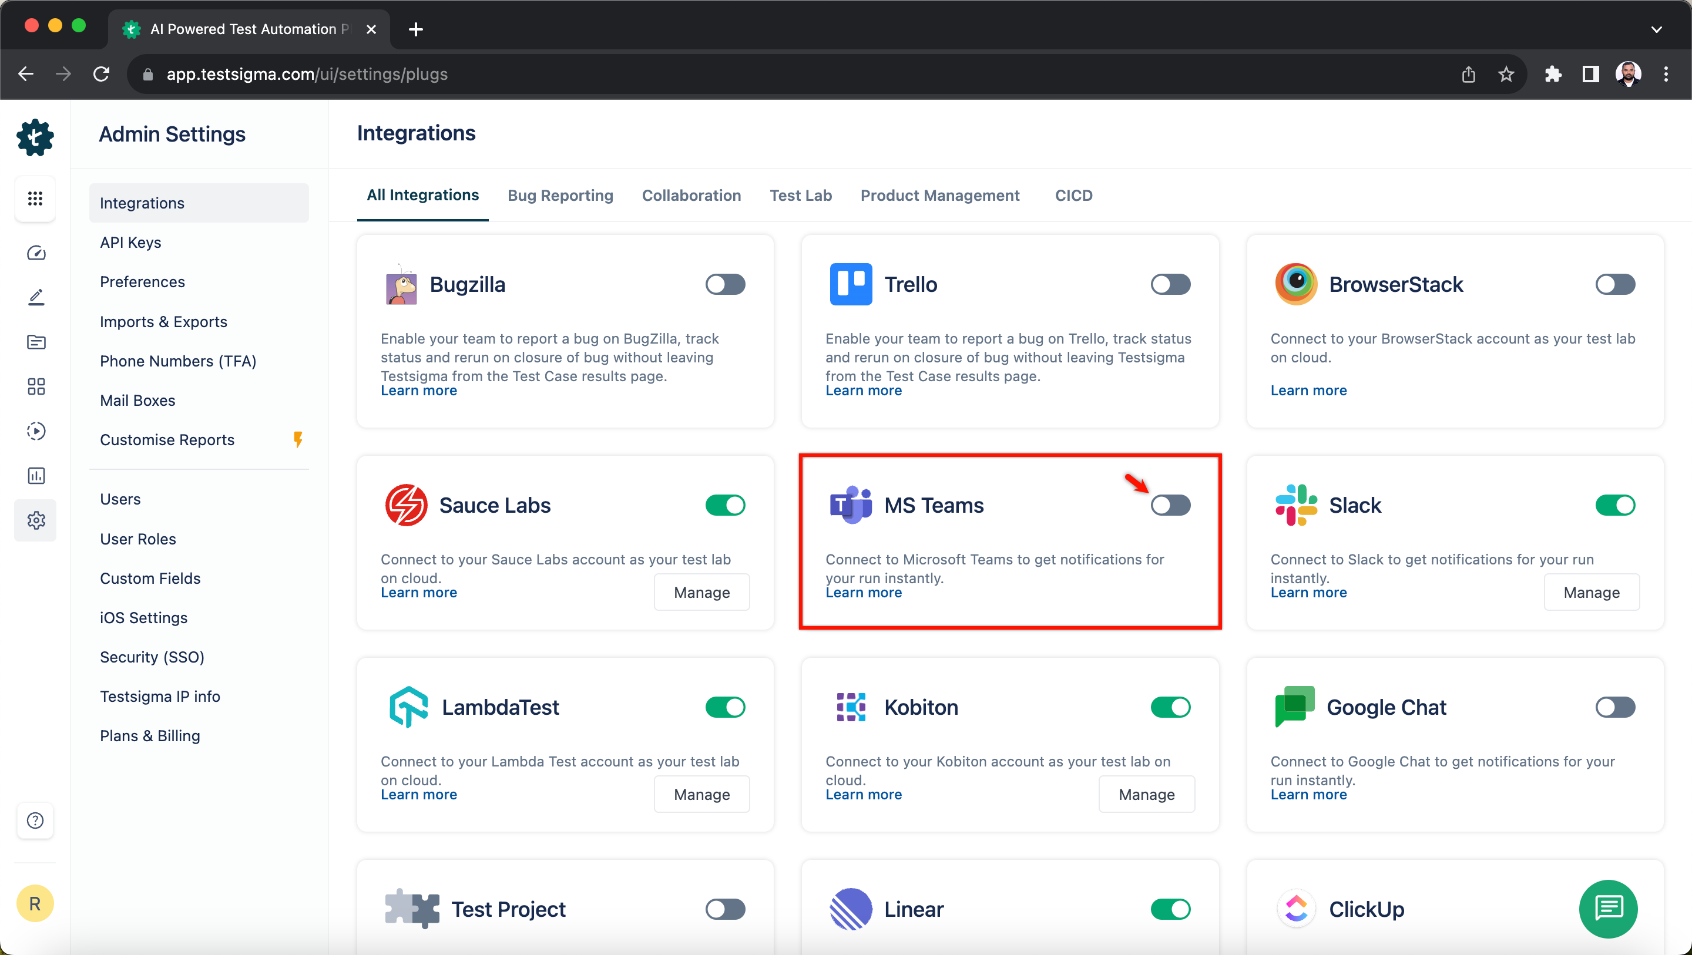Open the test data folder icon
1692x955 pixels.
tap(35, 342)
